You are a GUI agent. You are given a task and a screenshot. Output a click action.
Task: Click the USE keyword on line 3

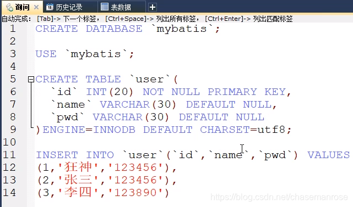click(46, 54)
